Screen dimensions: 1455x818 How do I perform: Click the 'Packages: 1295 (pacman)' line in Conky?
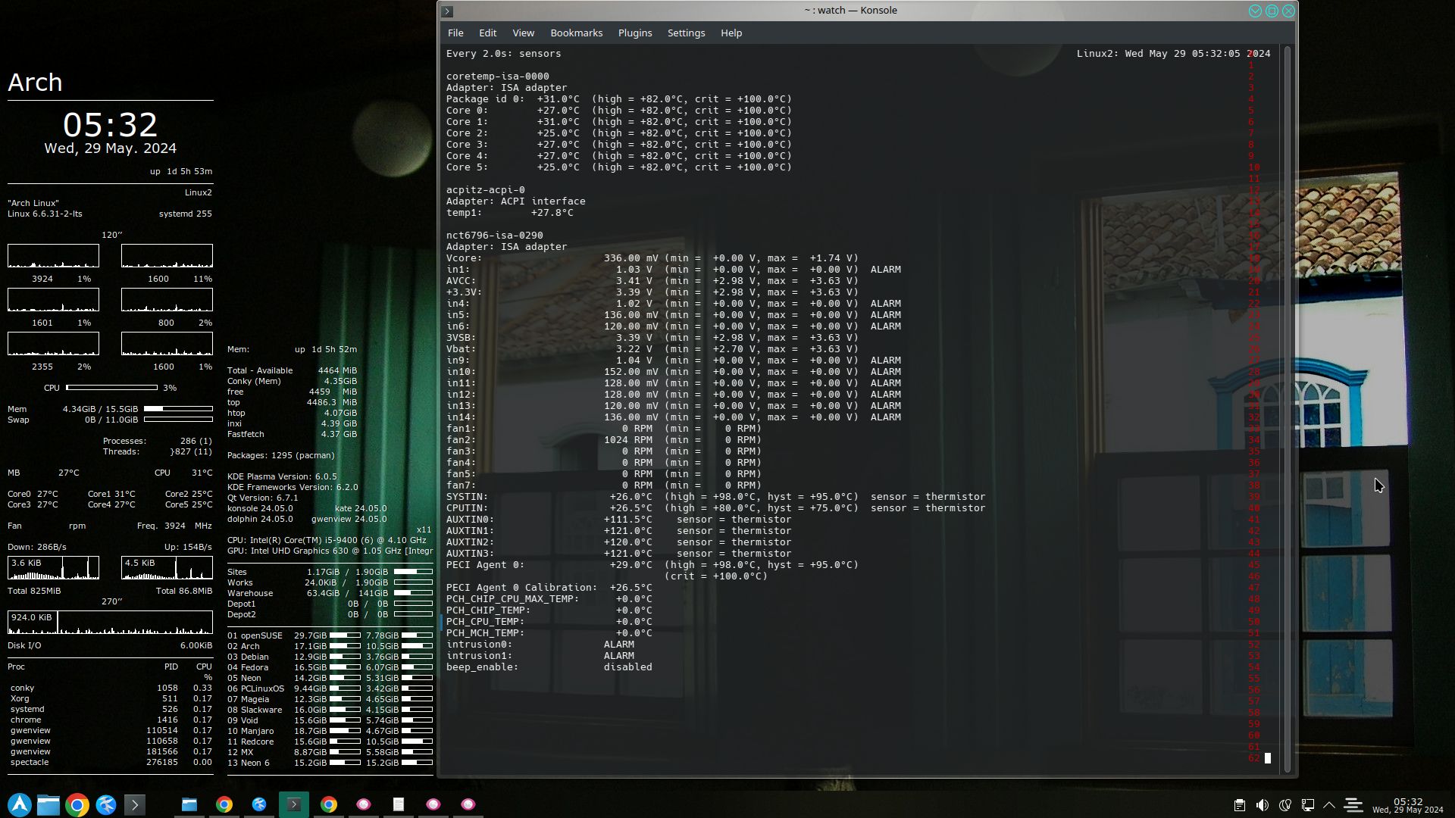coord(280,455)
